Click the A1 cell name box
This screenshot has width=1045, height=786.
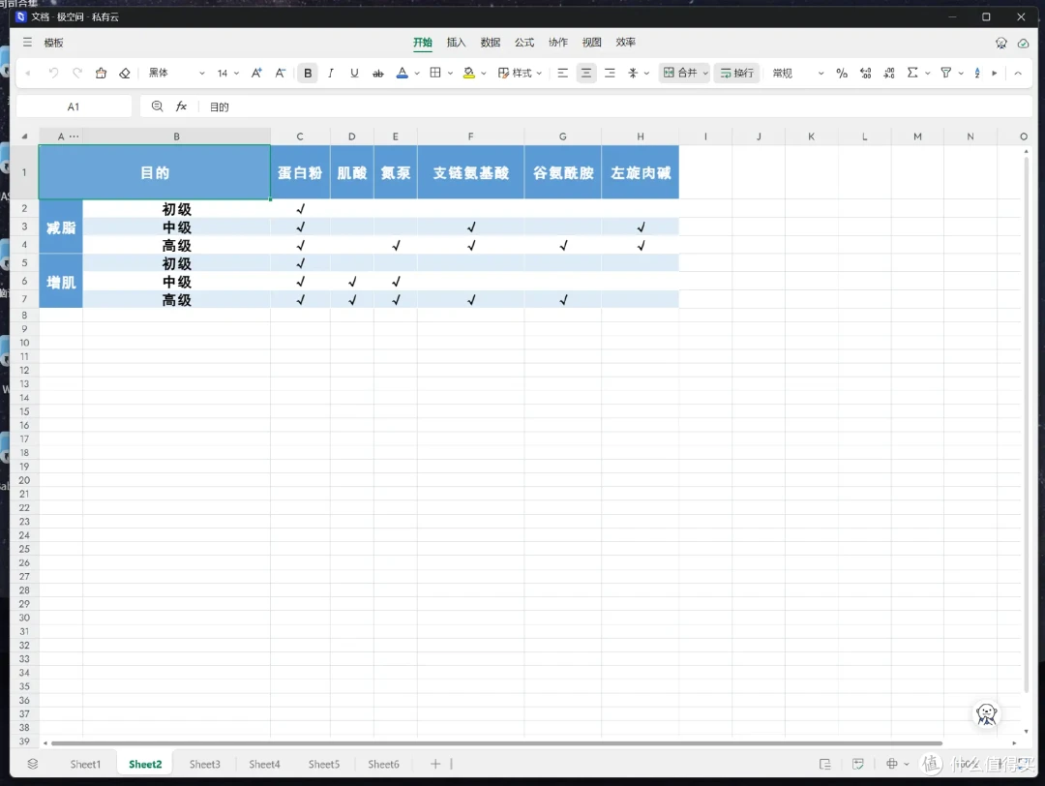point(74,106)
